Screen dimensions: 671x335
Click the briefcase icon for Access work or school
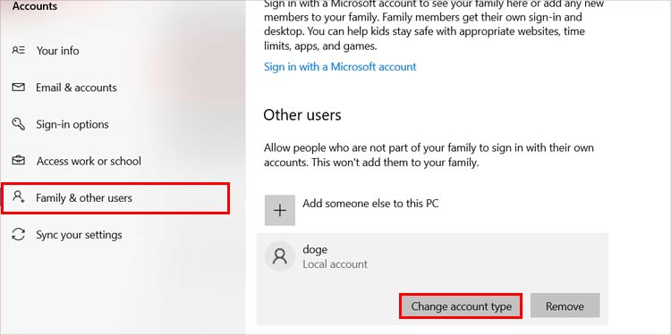coord(19,161)
